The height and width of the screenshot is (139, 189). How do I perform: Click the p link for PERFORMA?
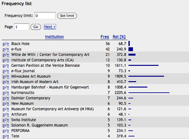4,131
